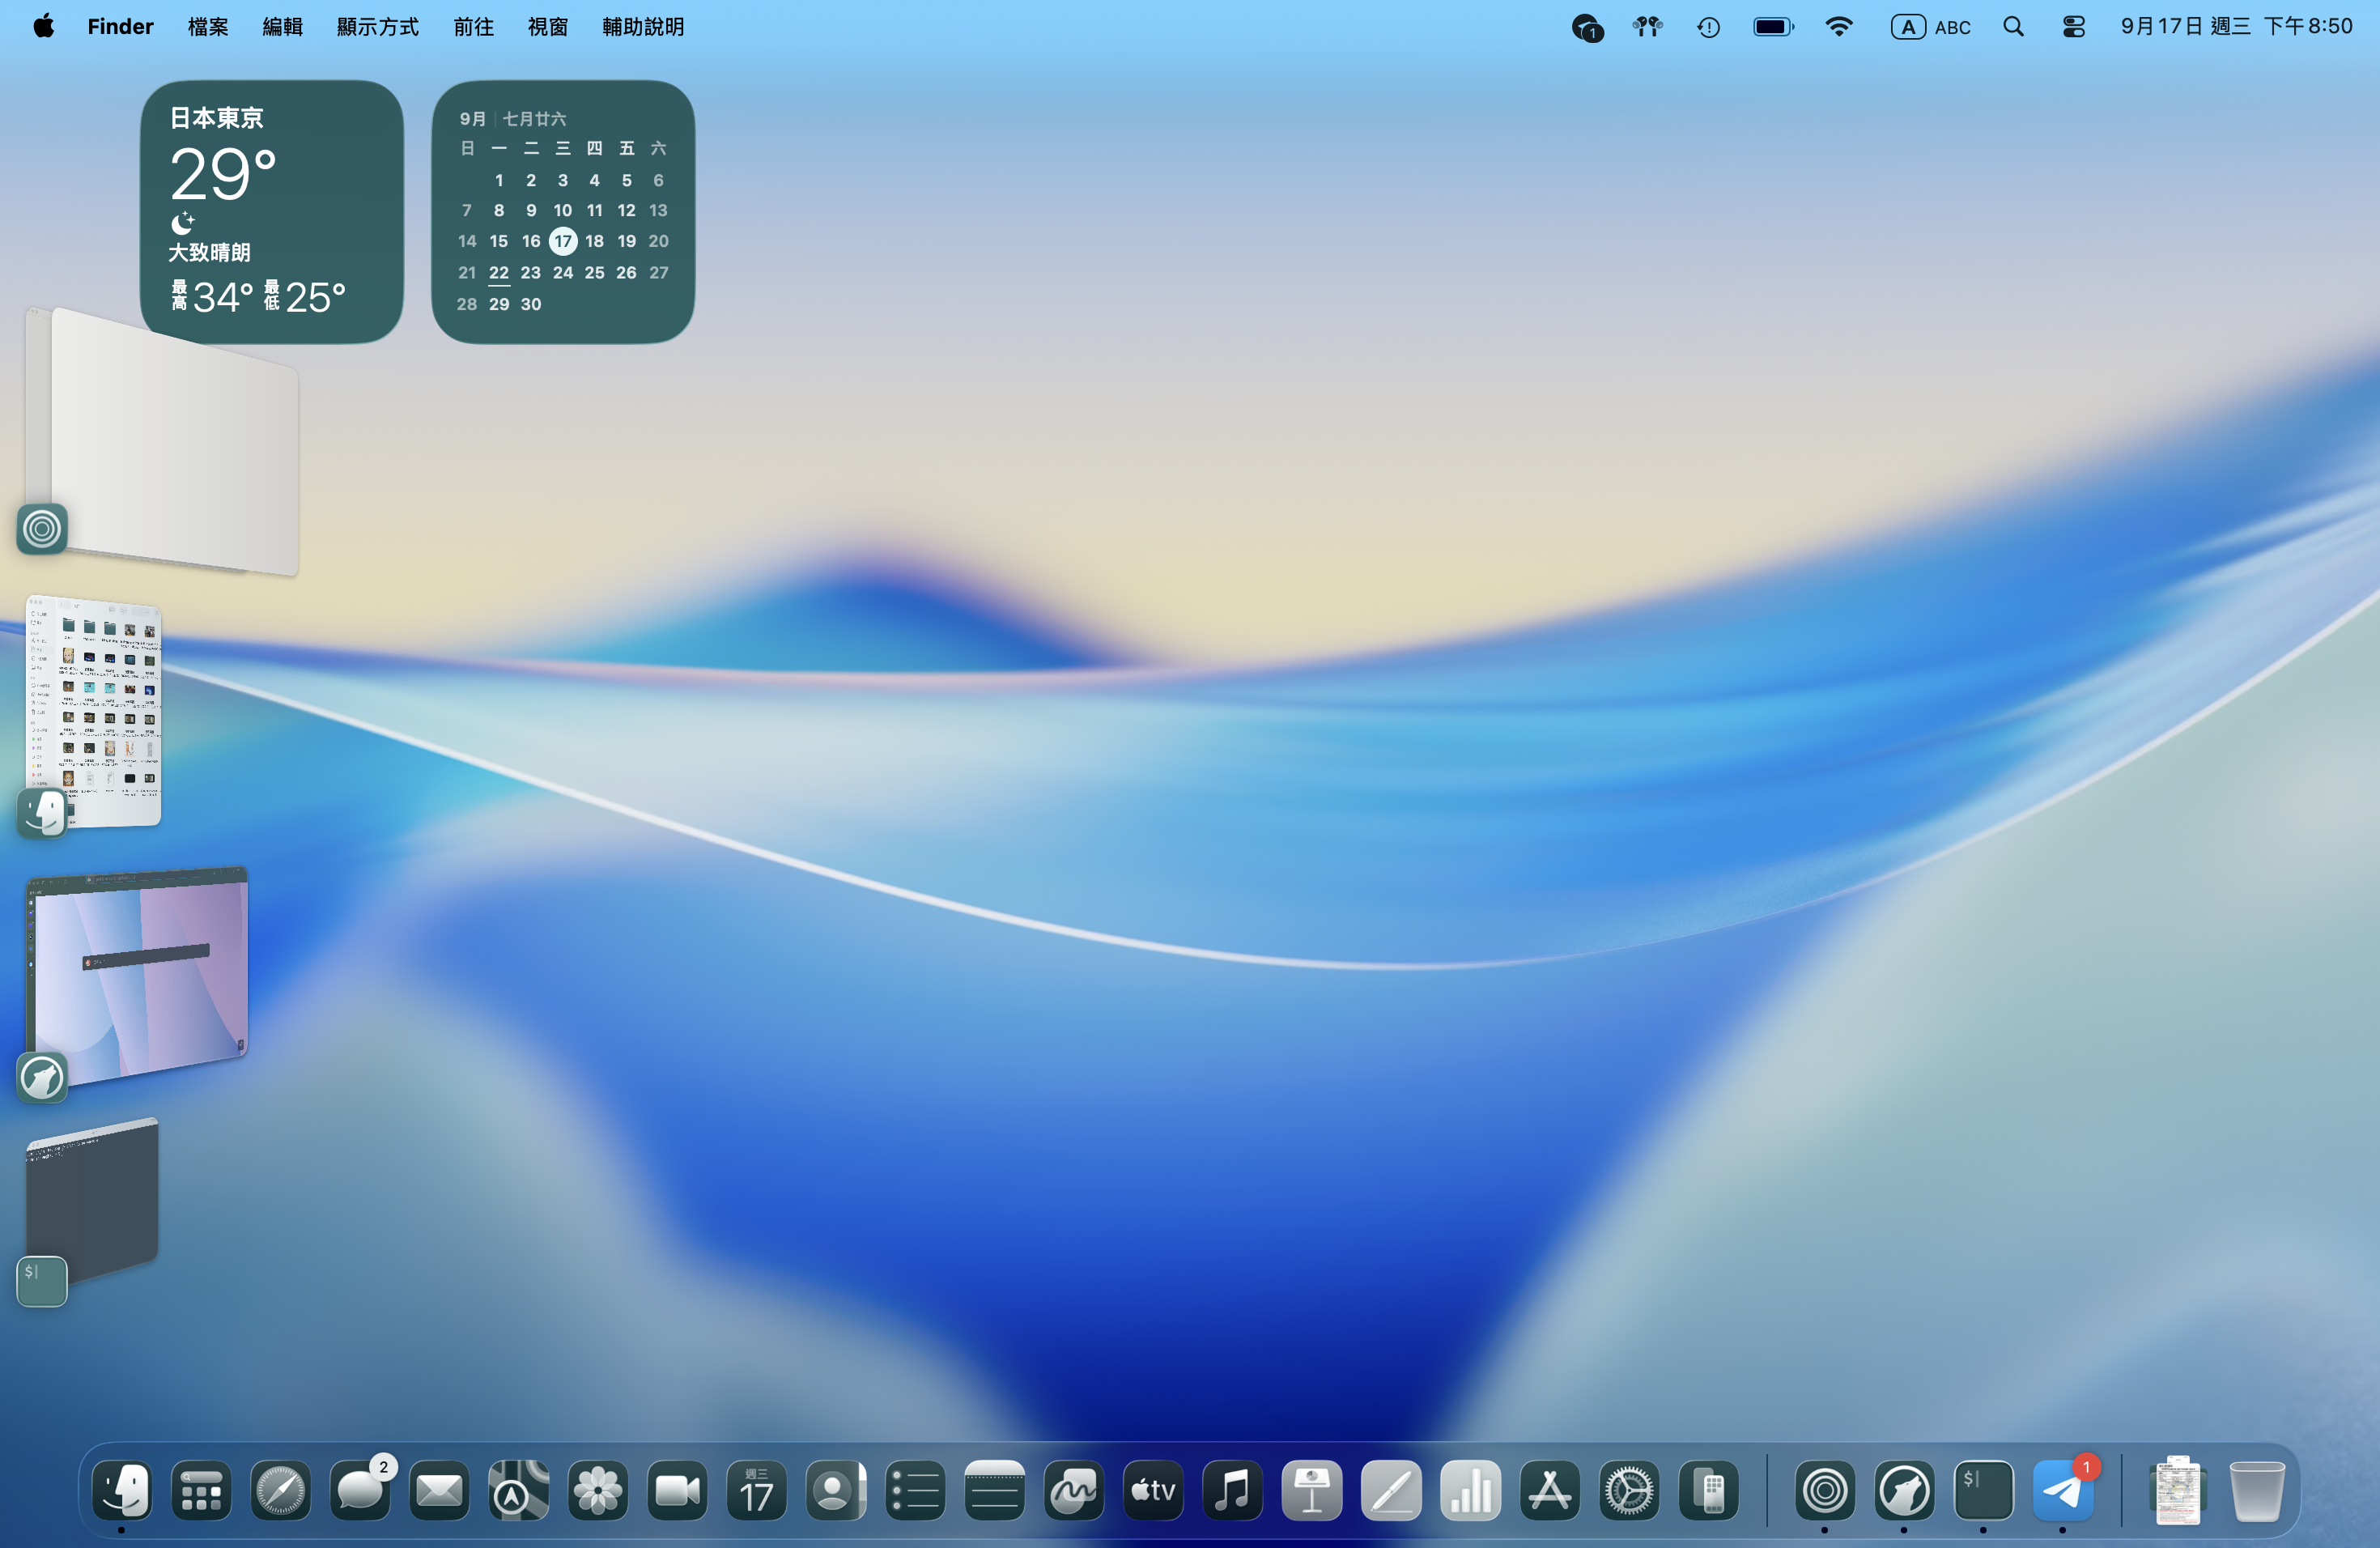Open the recent document stack in Dock
This screenshot has width=2380, height=1548.
click(x=2178, y=1491)
